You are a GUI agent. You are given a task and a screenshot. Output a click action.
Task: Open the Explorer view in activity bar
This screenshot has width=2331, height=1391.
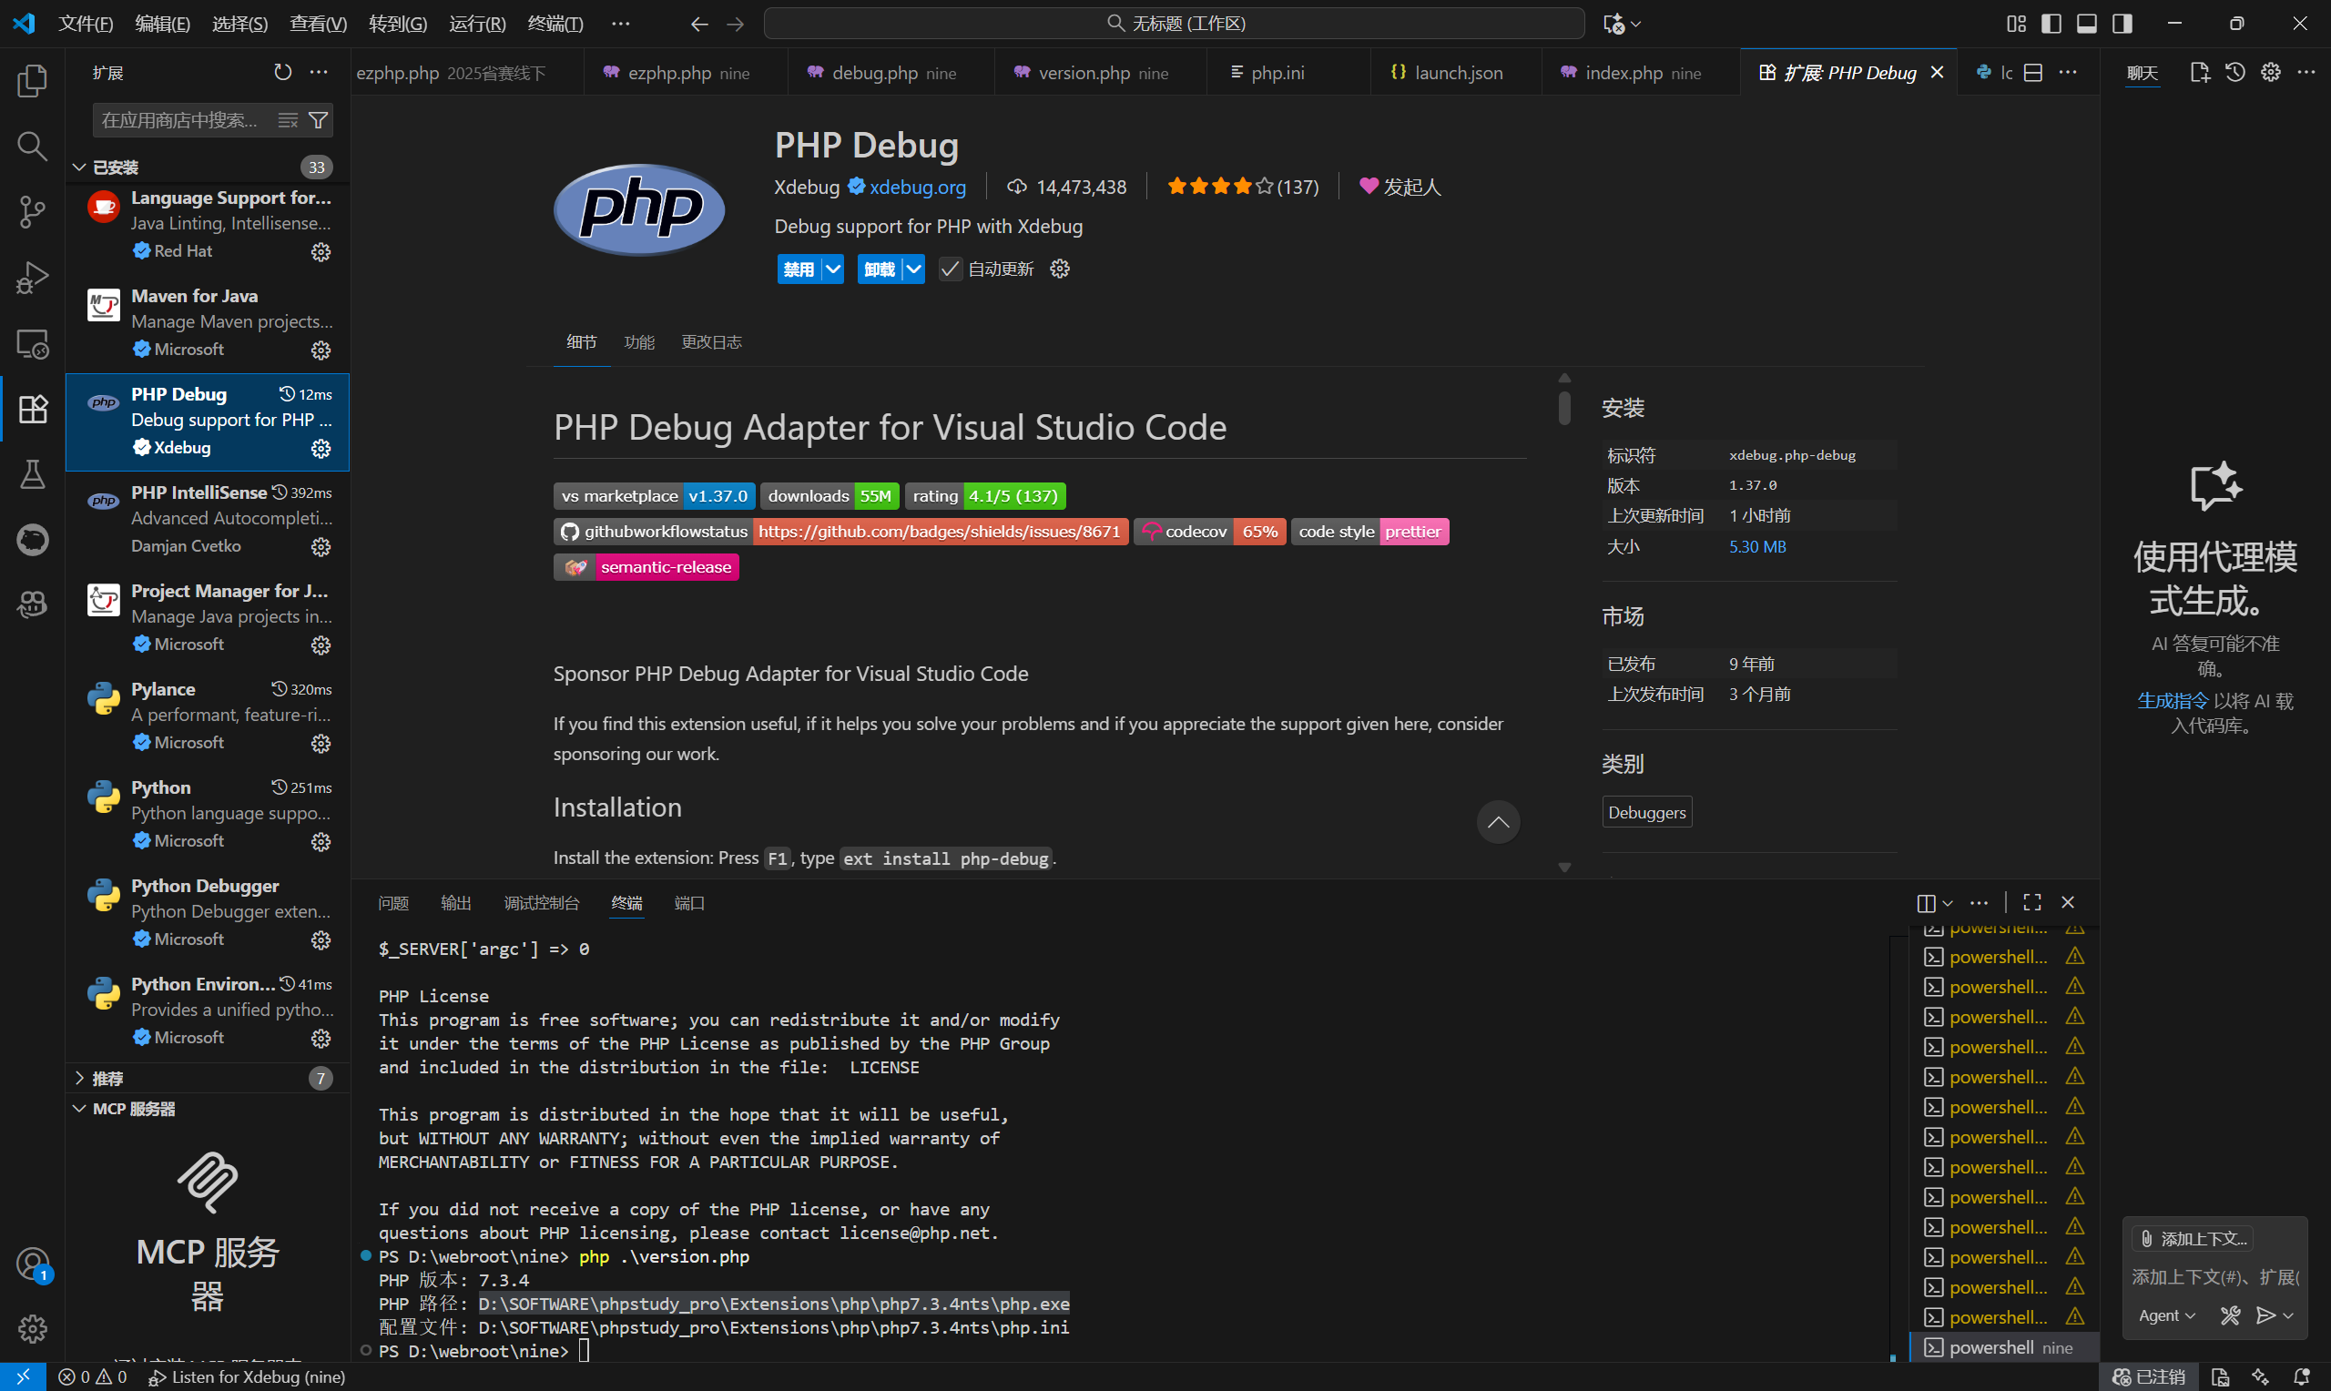click(32, 81)
